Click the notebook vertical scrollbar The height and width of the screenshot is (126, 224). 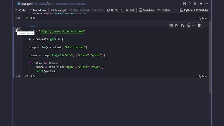[210, 57]
